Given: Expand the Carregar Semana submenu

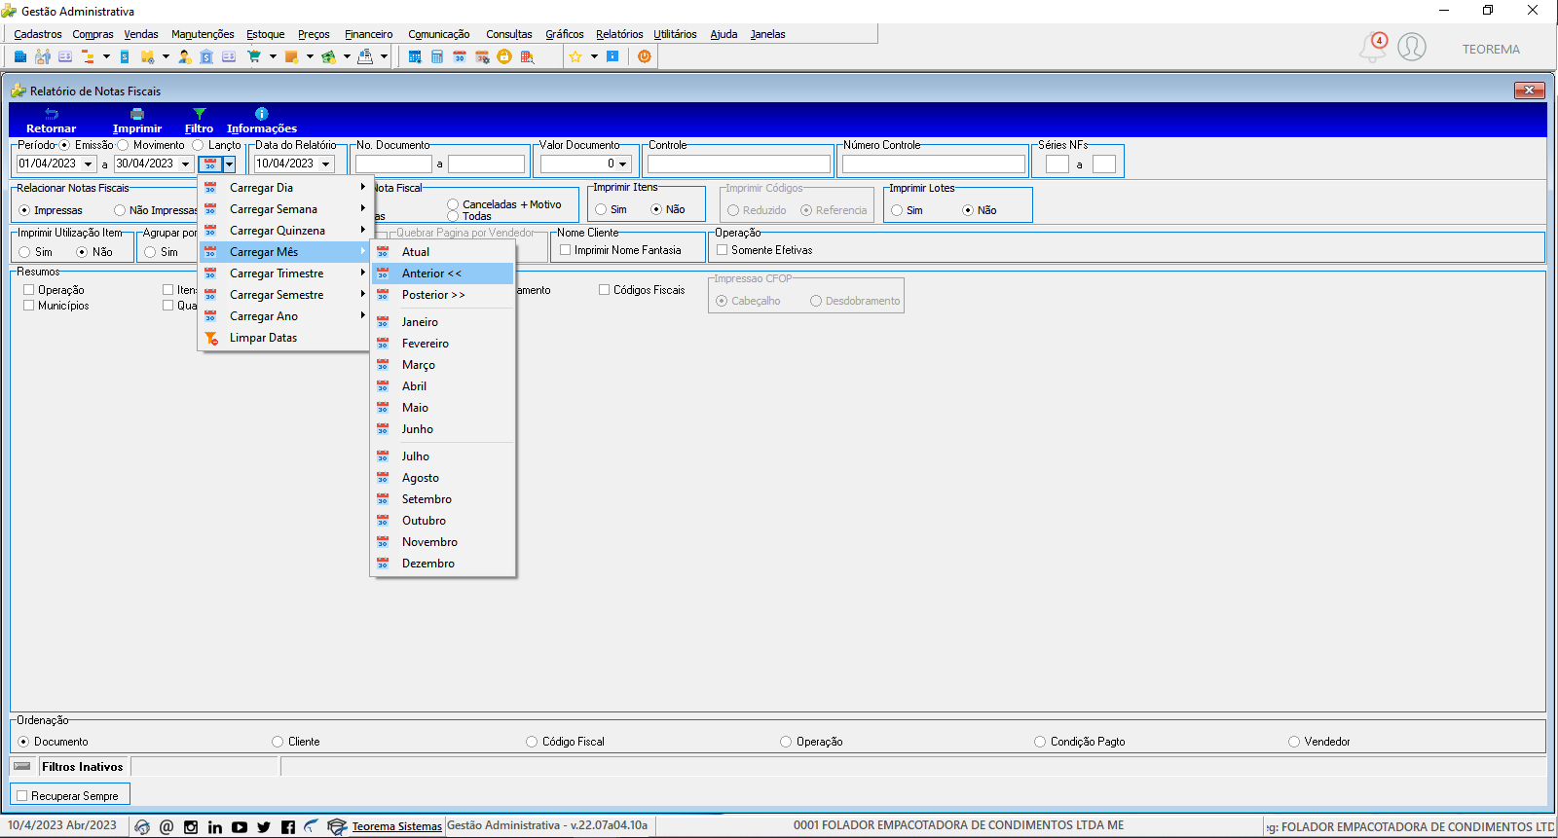Looking at the screenshot, I should [284, 209].
